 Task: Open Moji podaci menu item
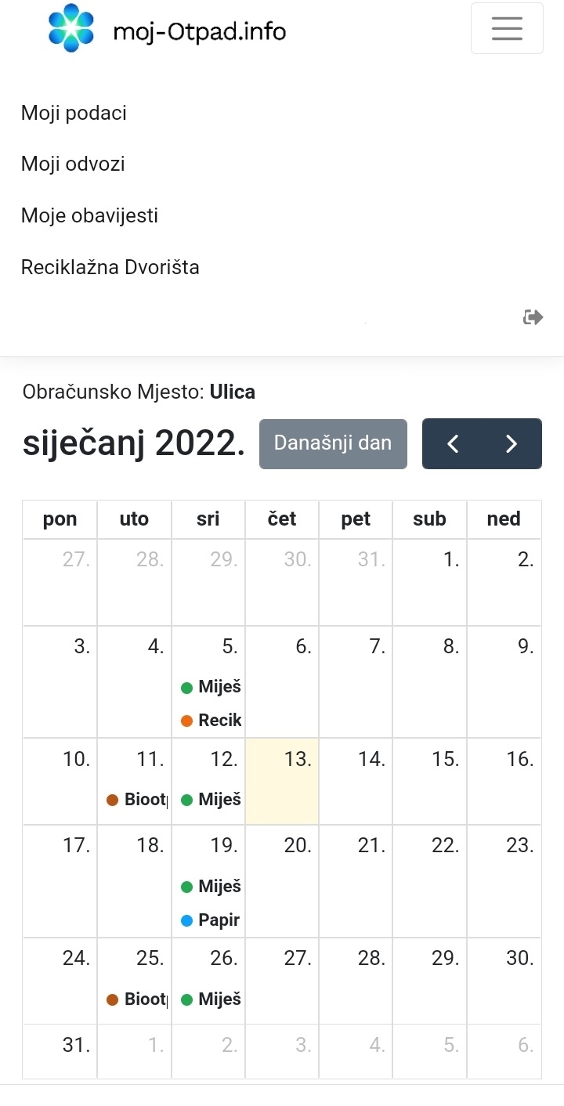[x=74, y=113]
